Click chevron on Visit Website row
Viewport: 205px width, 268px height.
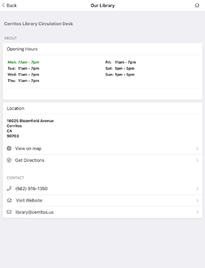tap(197, 200)
